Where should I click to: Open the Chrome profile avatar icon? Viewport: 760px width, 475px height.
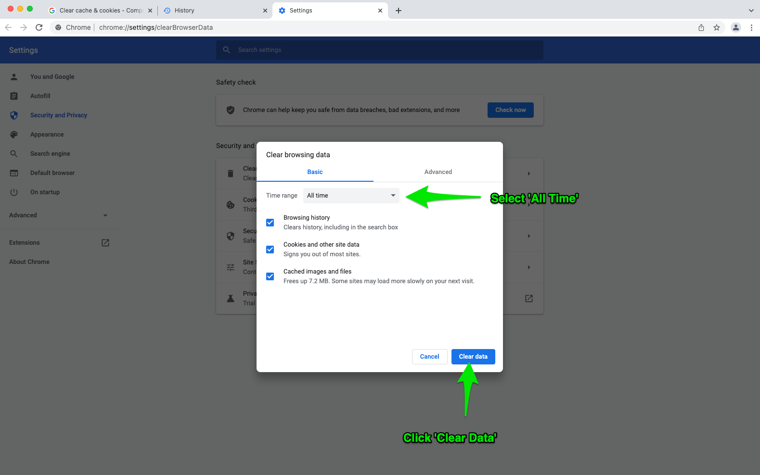pos(735,27)
